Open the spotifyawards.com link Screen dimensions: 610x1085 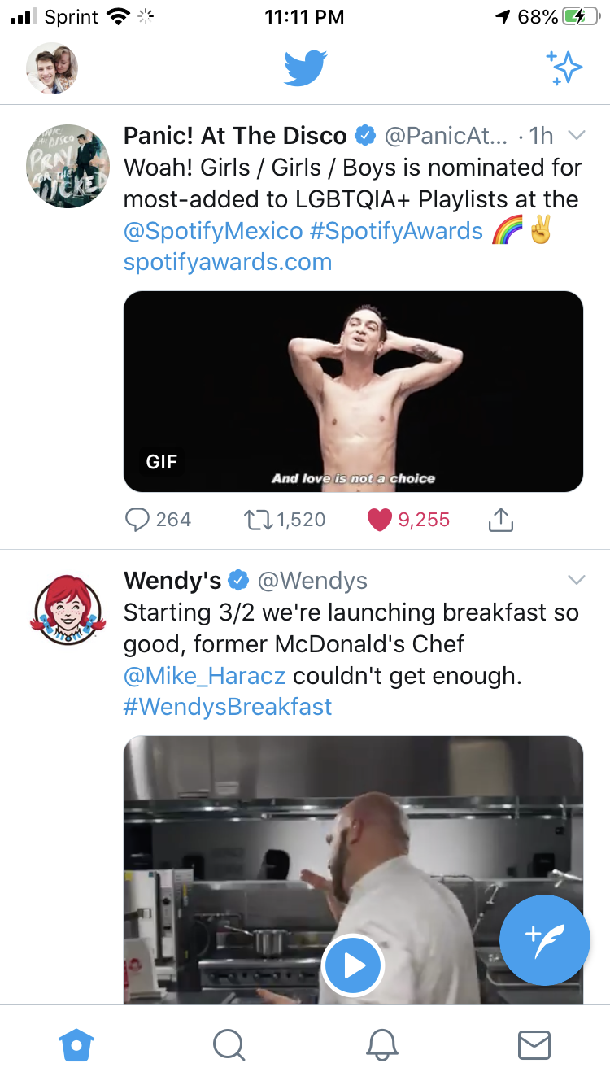point(228,262)
